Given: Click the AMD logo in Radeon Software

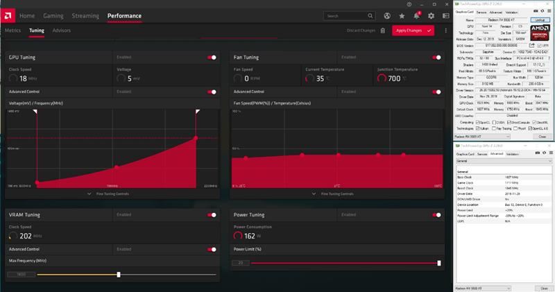Looking at the screenshot, I should pyautogui.click(x=8, y=15).
